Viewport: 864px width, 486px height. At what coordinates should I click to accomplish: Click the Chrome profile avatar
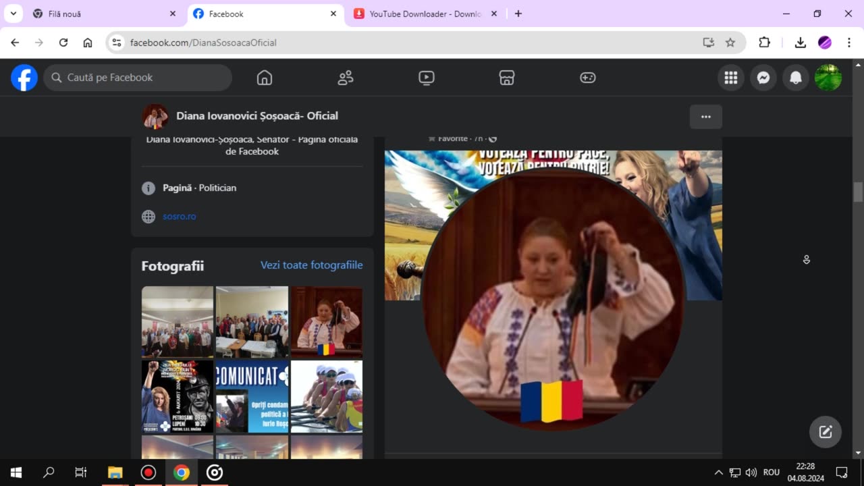click(825, 43)
